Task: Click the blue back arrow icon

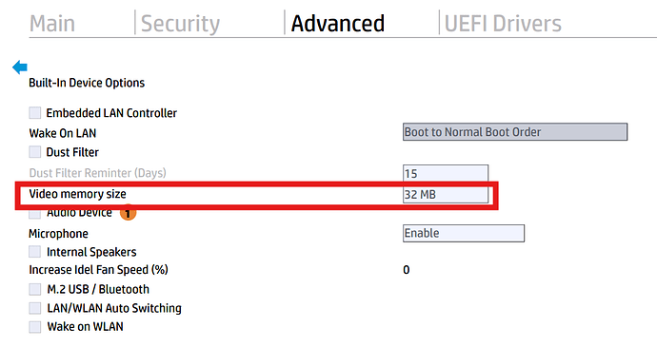Action: point(20,67)
